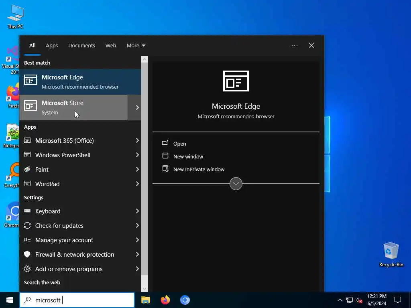Close the search panel with X
Screen dimensions: 411x308
(x=311, y=46)
